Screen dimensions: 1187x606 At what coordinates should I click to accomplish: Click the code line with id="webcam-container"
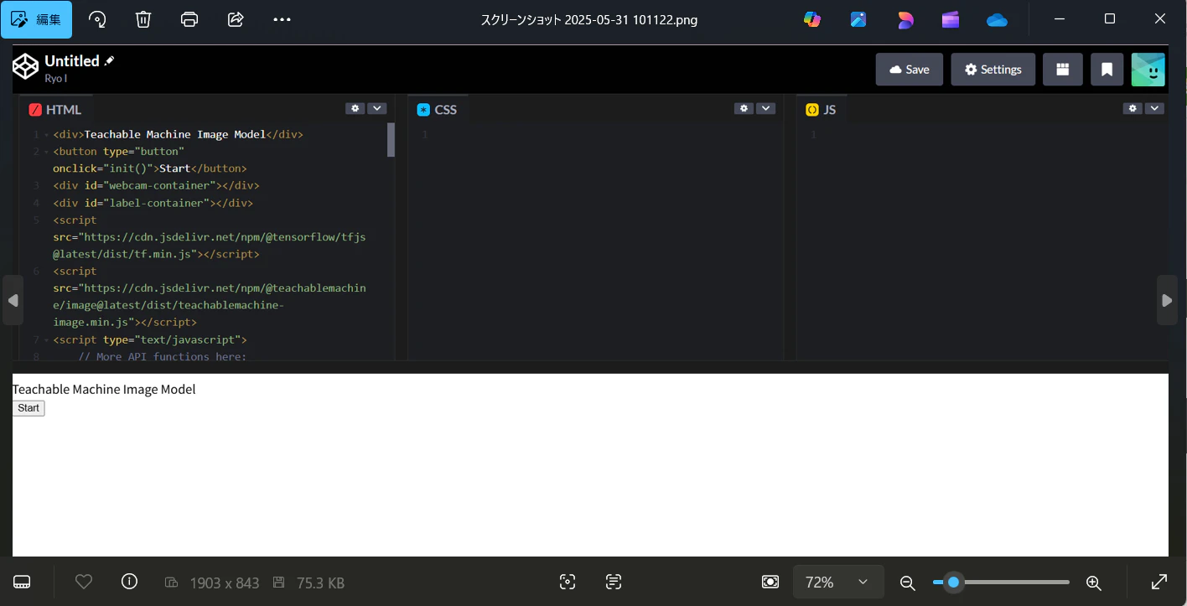pyautogui.click(x=156, y=185)
